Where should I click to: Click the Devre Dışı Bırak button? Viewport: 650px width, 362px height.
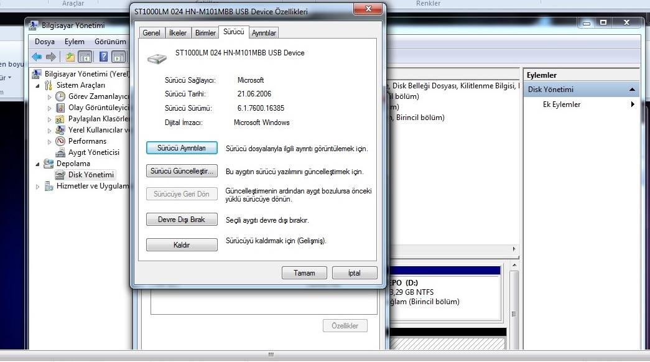182,220
